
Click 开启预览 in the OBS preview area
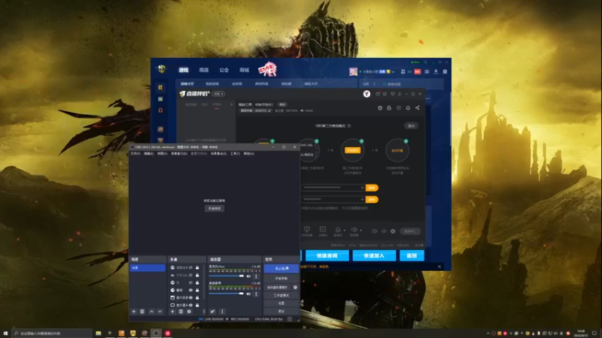(214, 209)
